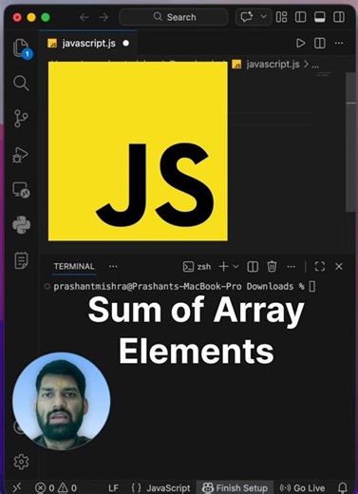Start Go Live server from status bar
The width and height of the screenshot is (358, 494).
[302, 487]
